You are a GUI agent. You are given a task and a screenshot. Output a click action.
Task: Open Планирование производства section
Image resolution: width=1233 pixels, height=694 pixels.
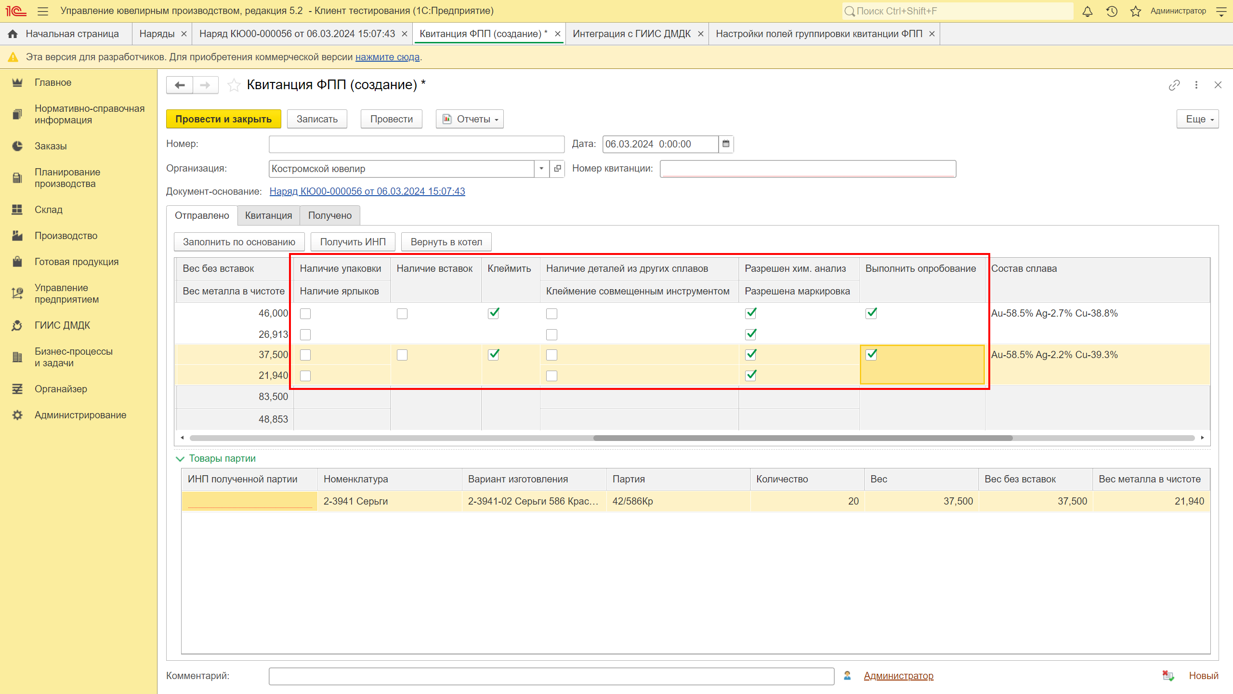[67, 178]
